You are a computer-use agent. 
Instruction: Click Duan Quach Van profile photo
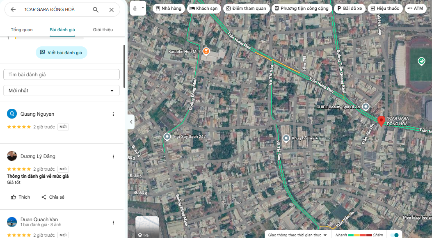(x=12, y=222)
